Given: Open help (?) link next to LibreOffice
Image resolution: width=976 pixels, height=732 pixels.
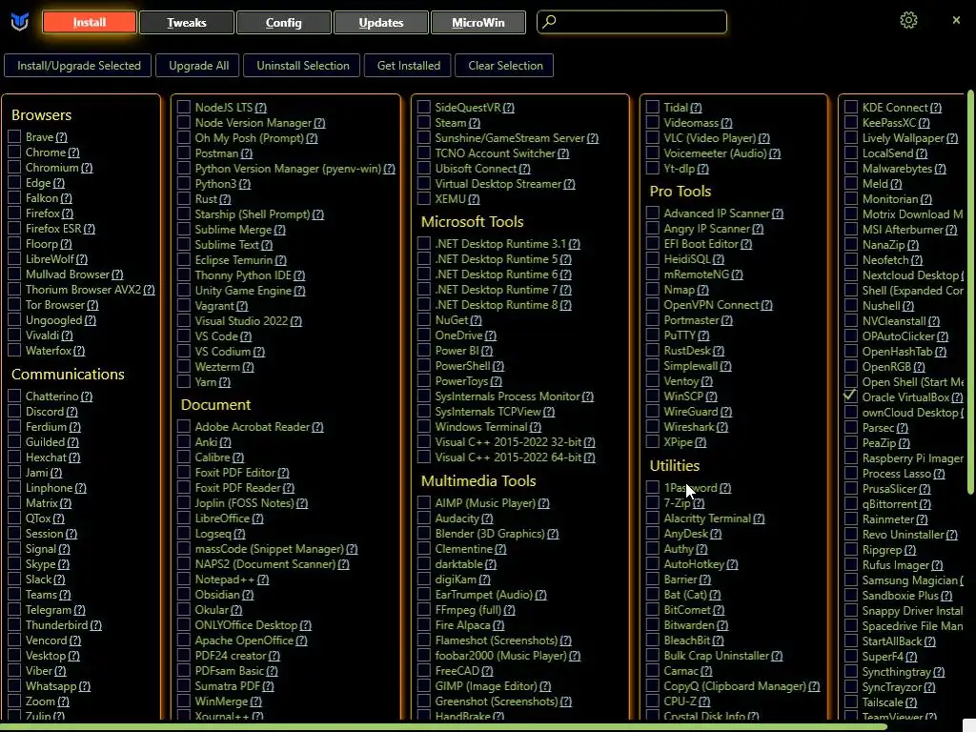Looking at the screenshot, I should (257, 519).
